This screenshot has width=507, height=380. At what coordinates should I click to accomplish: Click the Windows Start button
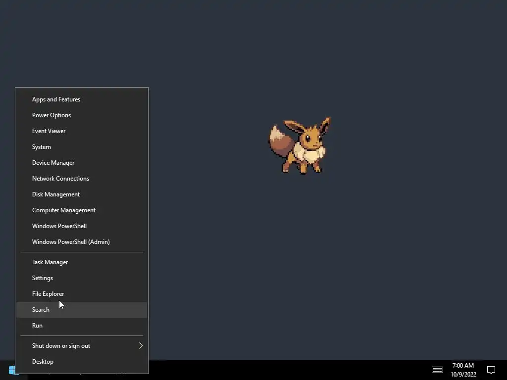[x=12, y=370]
